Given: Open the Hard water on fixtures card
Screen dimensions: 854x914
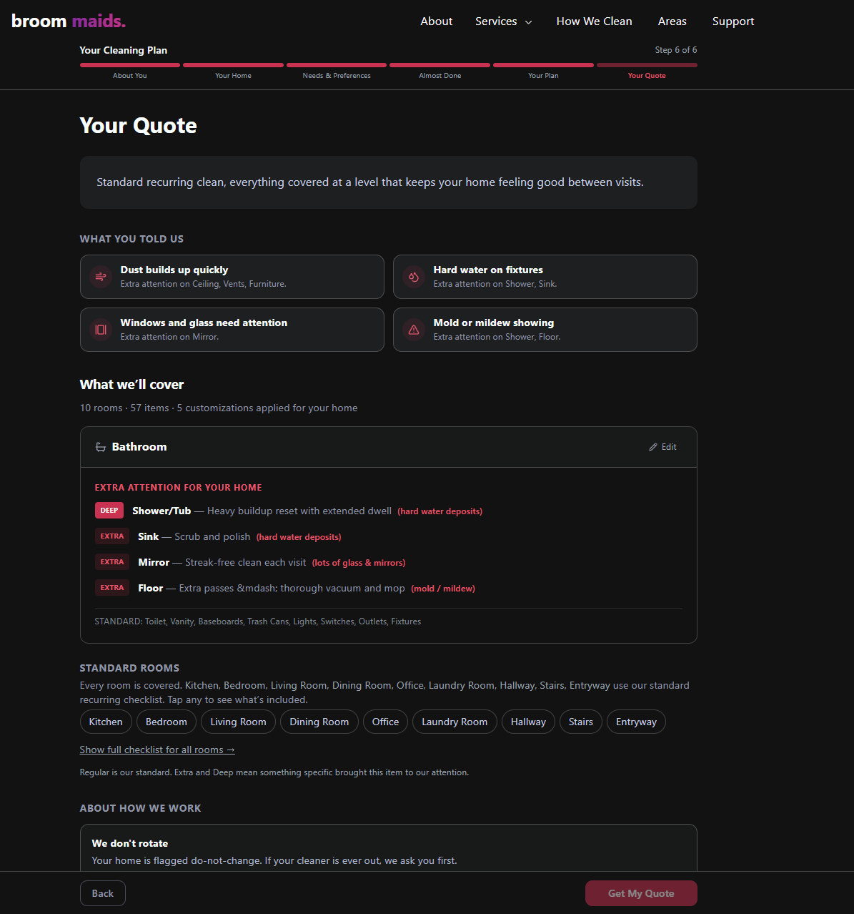Looking at the screenshot, I should (x=545, y=277).
